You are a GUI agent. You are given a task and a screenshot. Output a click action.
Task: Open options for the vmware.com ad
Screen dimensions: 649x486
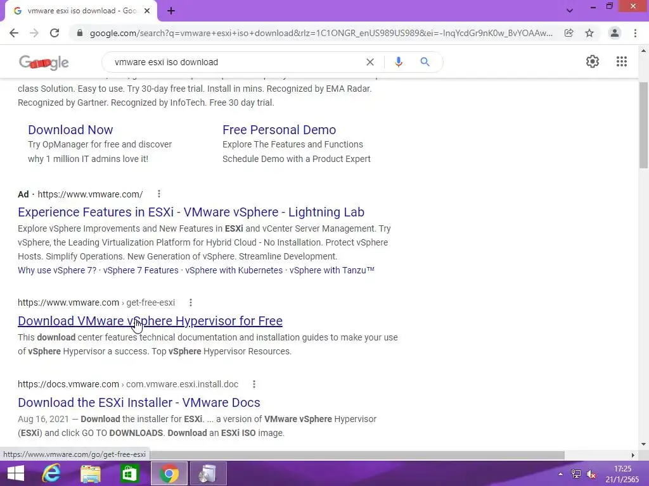point(159,194)
